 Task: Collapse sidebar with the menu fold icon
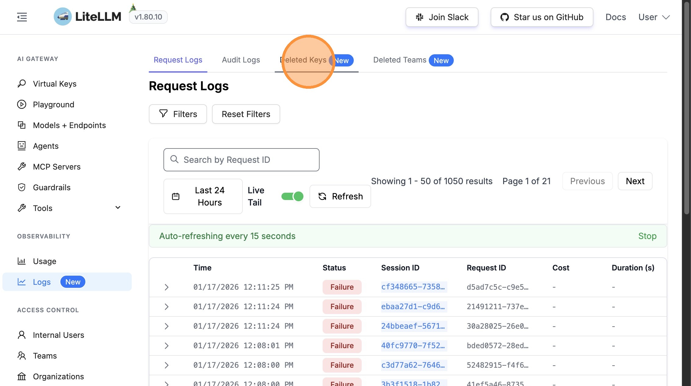(22, 17)
